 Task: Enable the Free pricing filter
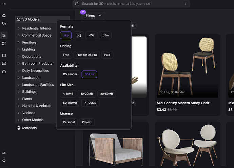point(66,55)
